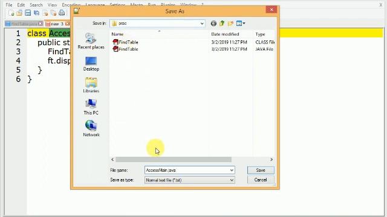Click the Close document icon in Notepad++ toolbar
The image size is (387, 217).
[45, 13]
